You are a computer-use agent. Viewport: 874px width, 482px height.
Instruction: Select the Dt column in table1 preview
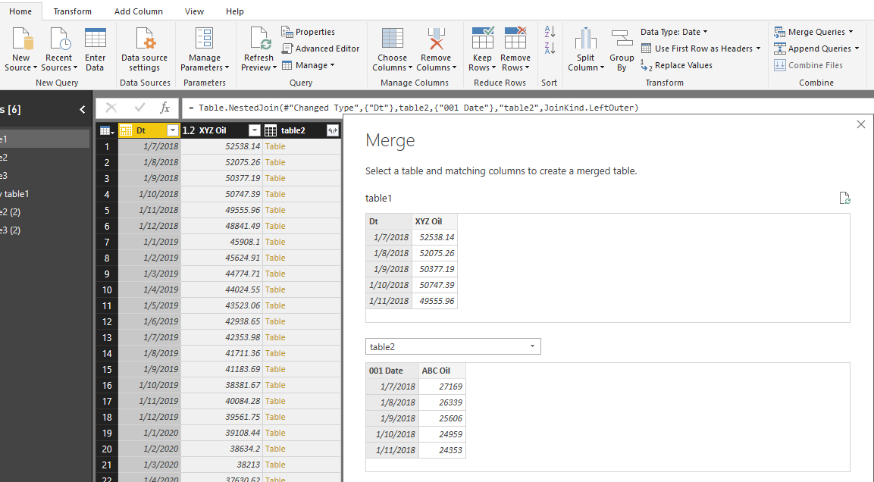pyautogui.click(x=389, y=221)
